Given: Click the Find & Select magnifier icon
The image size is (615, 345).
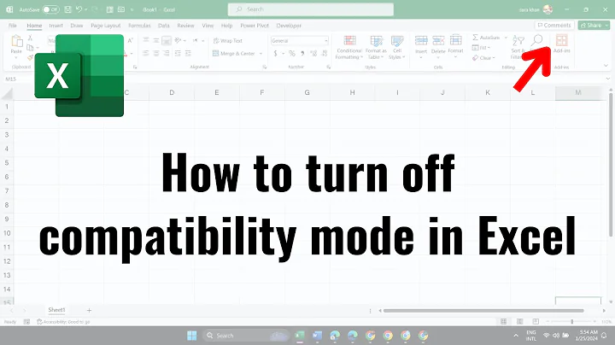Looking at the screenshot, I should (x=537, y=40).
